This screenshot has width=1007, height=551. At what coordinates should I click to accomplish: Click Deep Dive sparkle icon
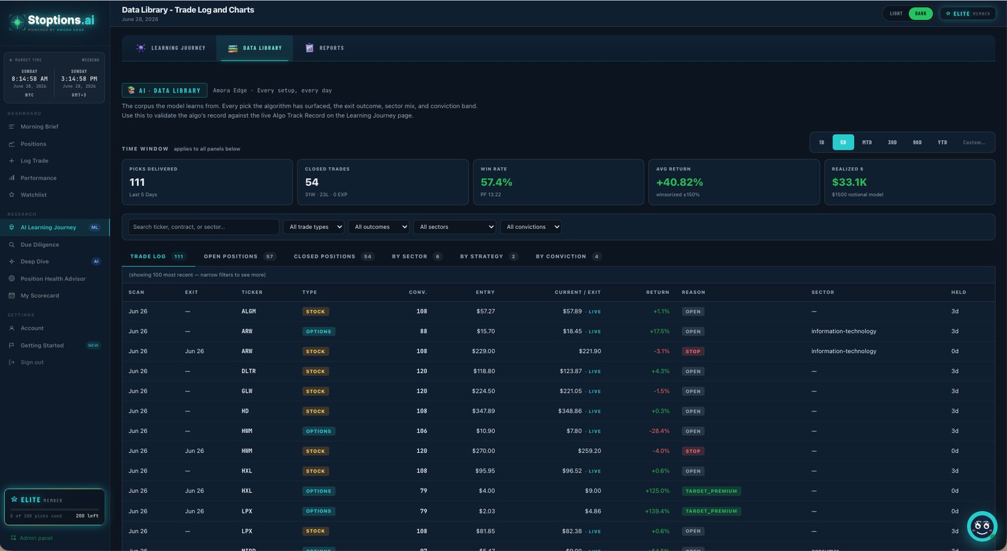[x=11, y=261]
